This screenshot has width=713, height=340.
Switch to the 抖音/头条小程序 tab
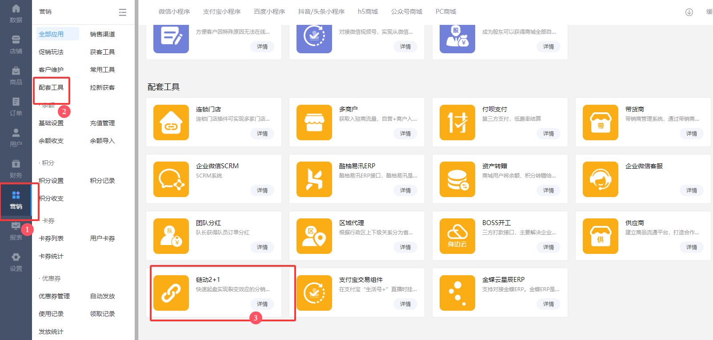pos(321,12)
